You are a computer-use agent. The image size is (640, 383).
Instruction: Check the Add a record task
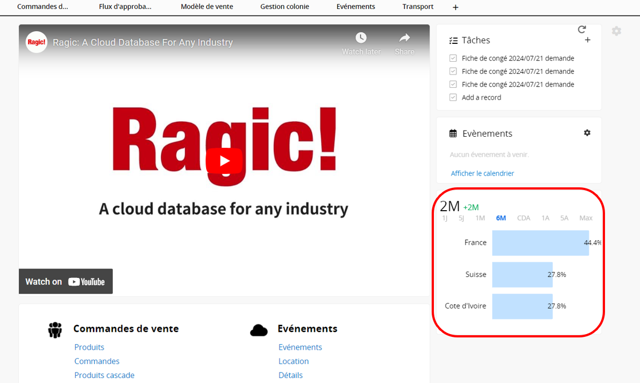point(453,98)
